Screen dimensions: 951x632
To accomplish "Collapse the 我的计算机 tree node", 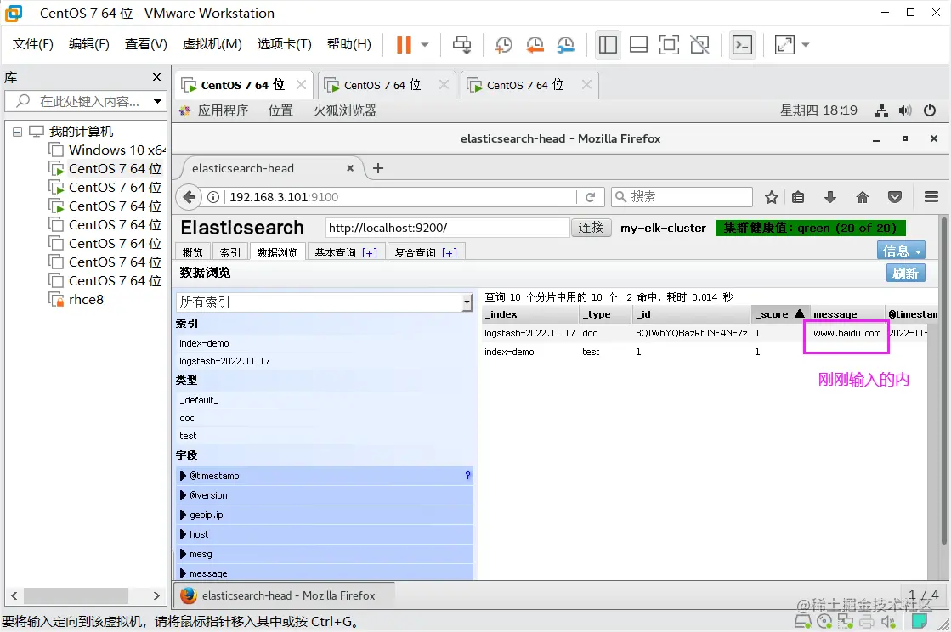I will (17, 132).
